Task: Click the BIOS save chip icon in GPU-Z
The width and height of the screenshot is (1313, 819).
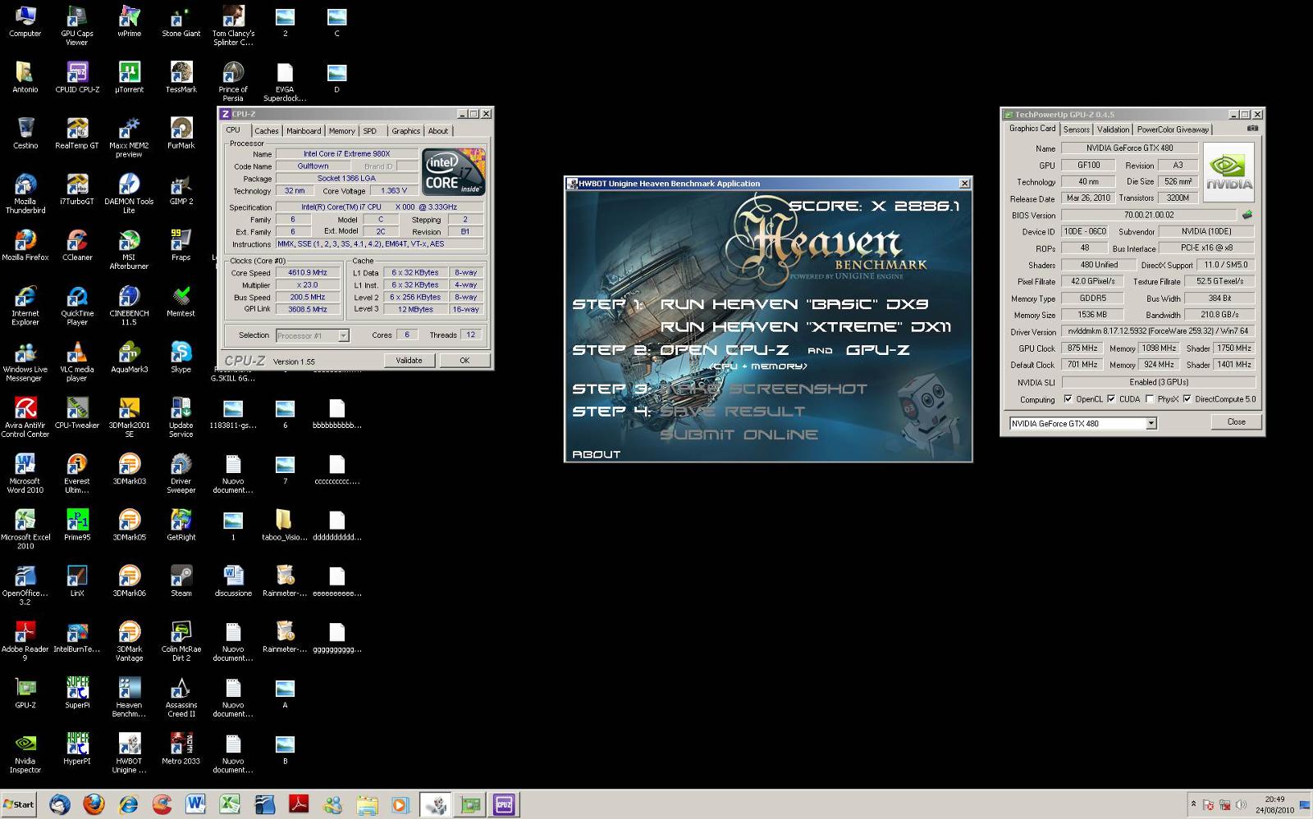Action: tap(1247, 215)
